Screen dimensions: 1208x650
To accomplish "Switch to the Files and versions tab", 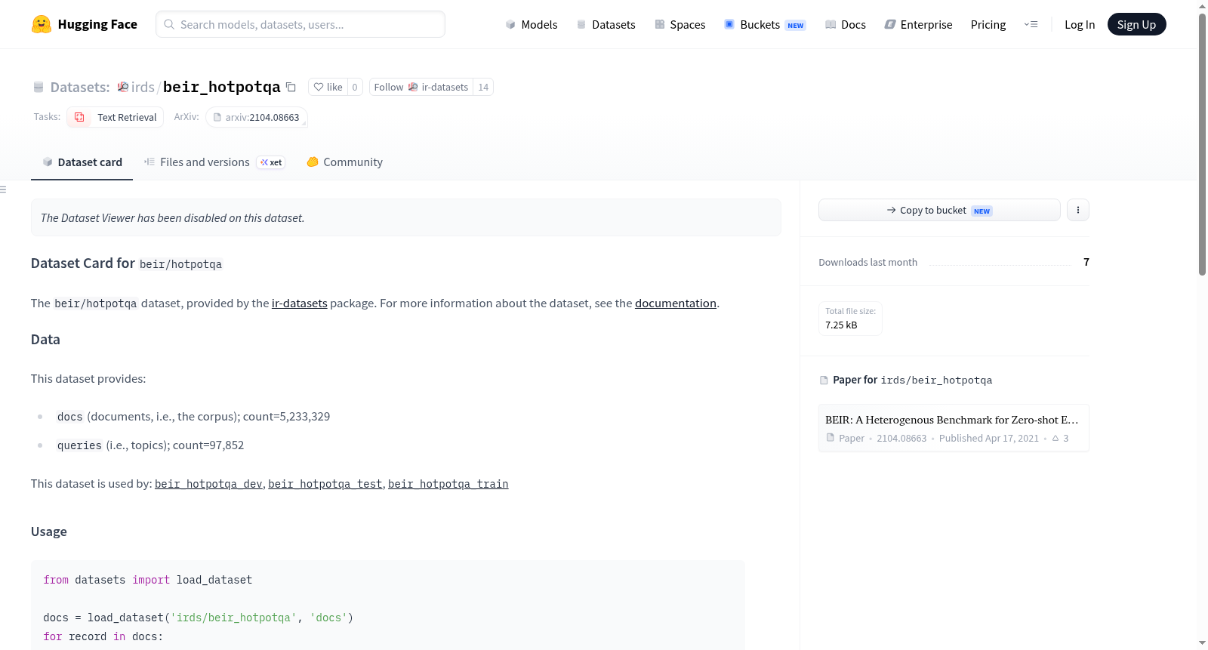I will [x=214, y=162].
